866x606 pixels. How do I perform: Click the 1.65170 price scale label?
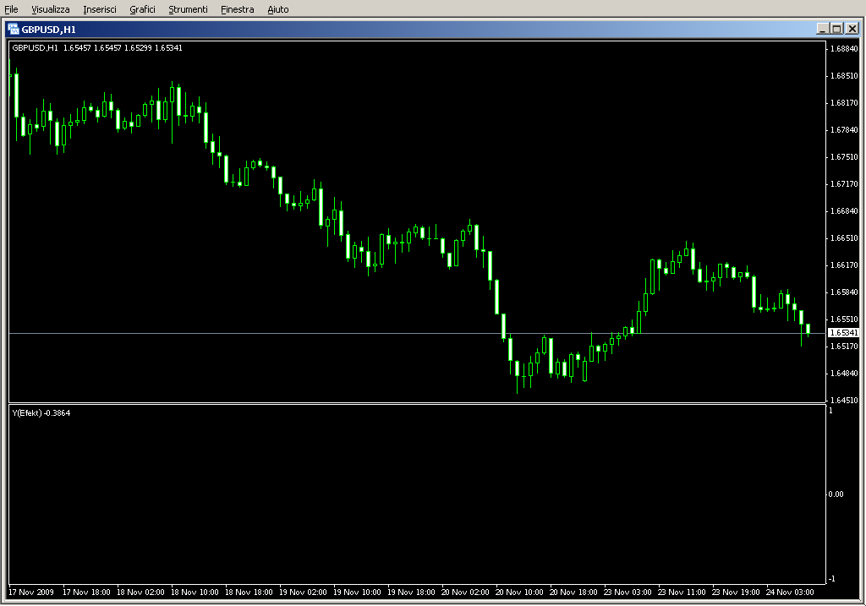click(845, 346)
